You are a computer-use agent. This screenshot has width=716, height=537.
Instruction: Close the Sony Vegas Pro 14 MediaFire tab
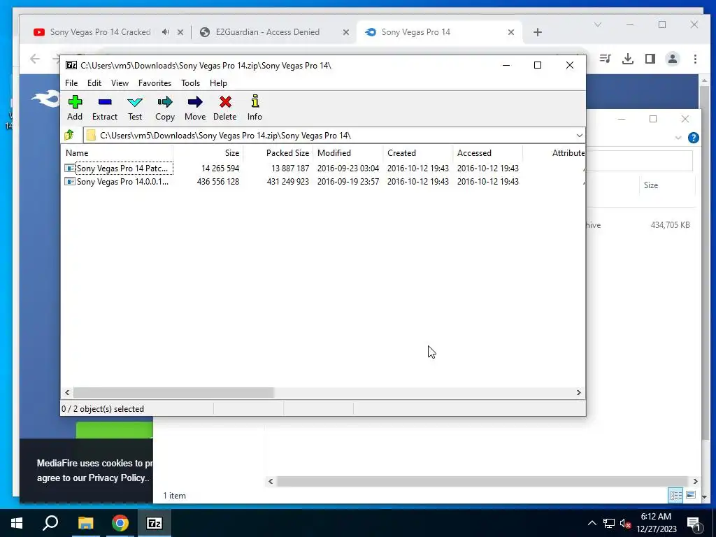511,32
